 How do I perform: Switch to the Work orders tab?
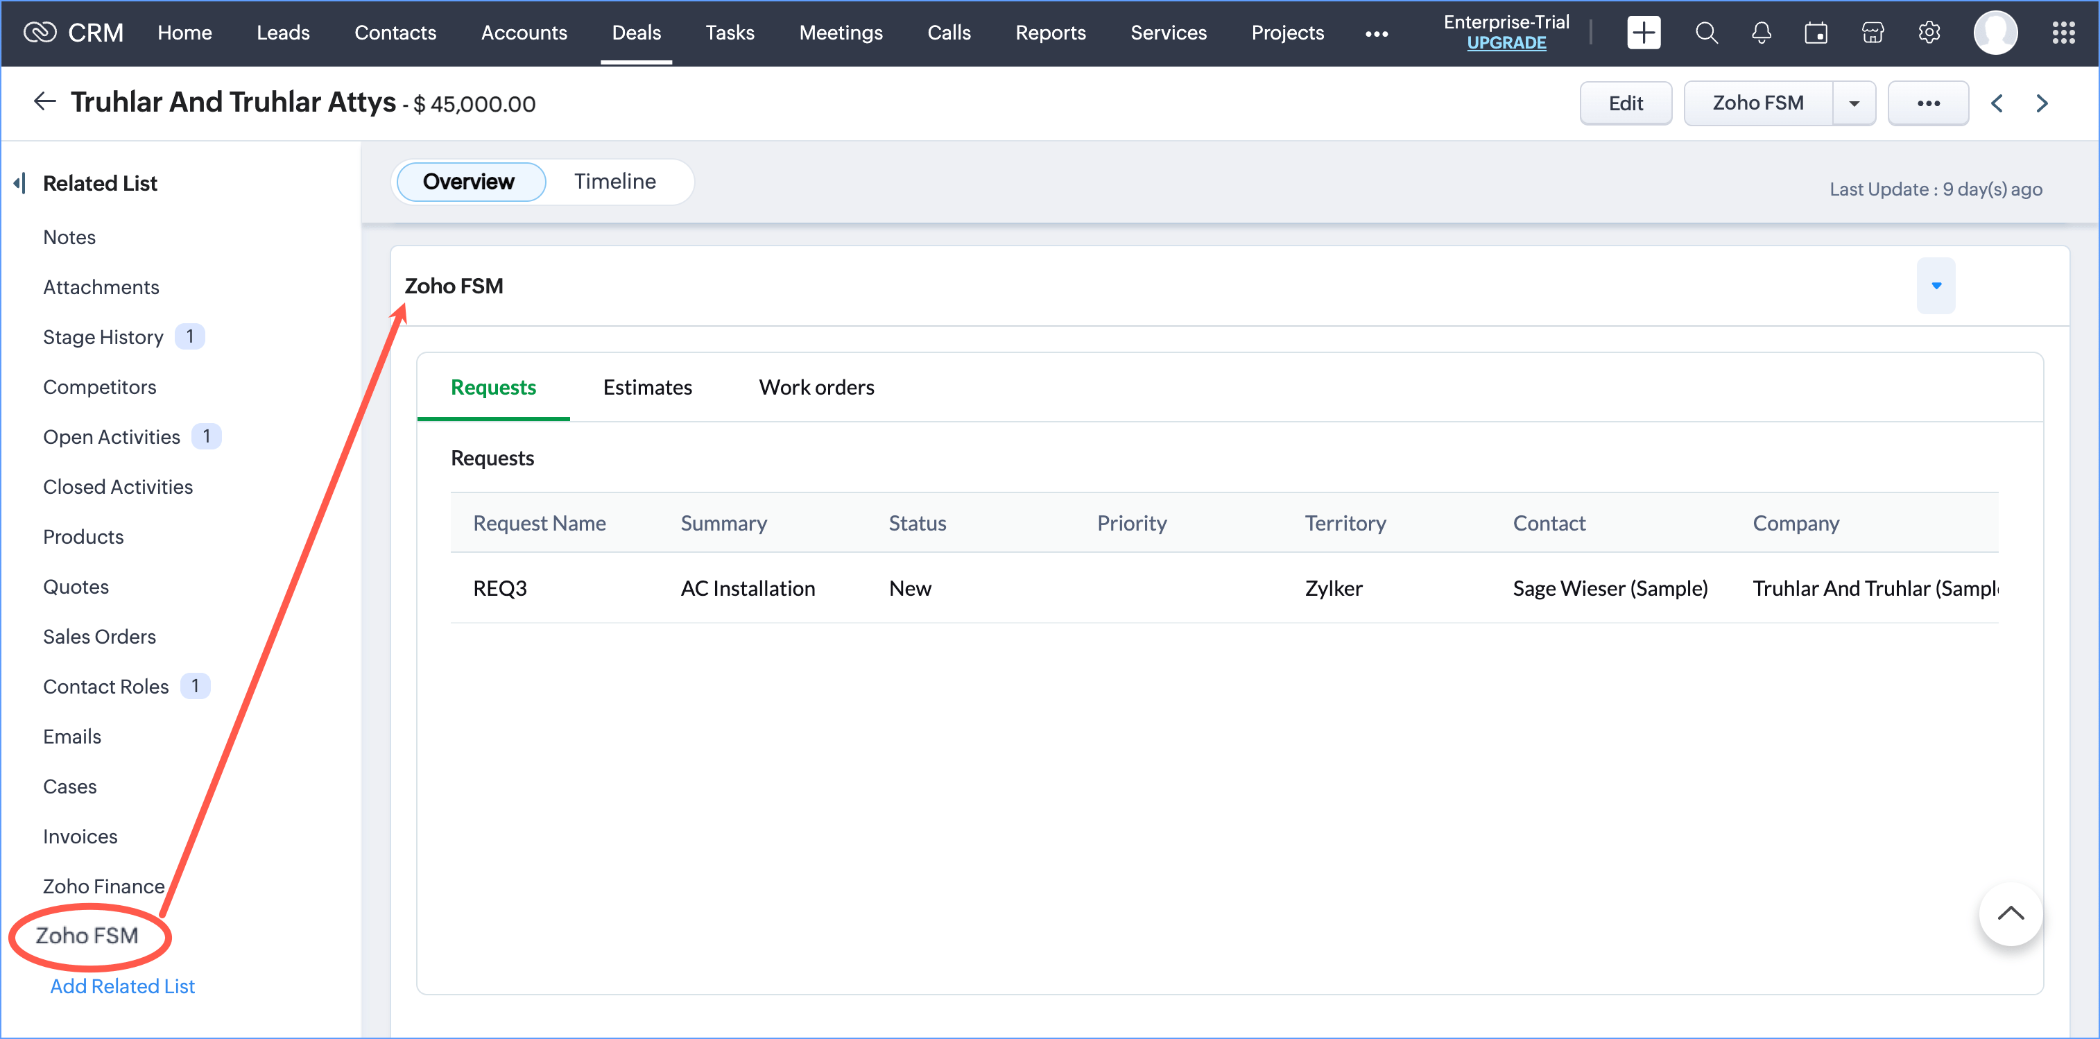point(816,388)
